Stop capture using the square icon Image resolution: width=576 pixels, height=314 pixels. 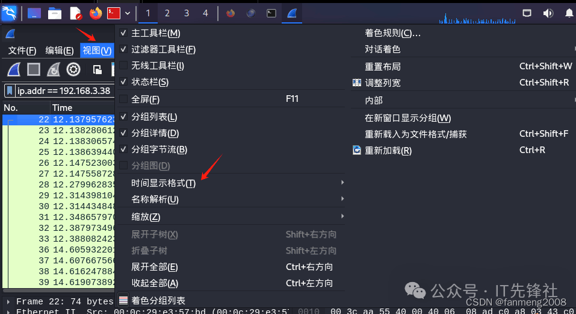(x=34, y=69)
